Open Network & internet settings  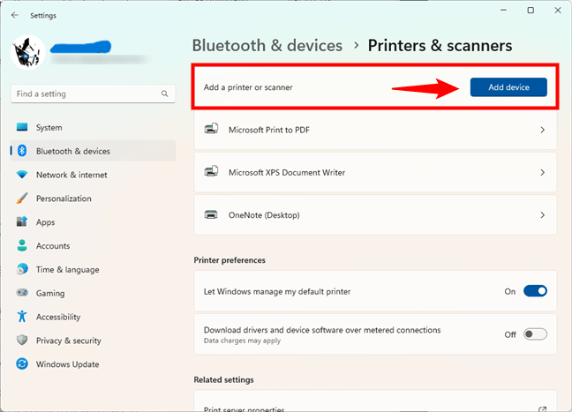[93, 175]
